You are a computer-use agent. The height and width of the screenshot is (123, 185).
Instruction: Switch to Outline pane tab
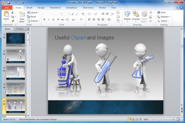click(19, 29)
